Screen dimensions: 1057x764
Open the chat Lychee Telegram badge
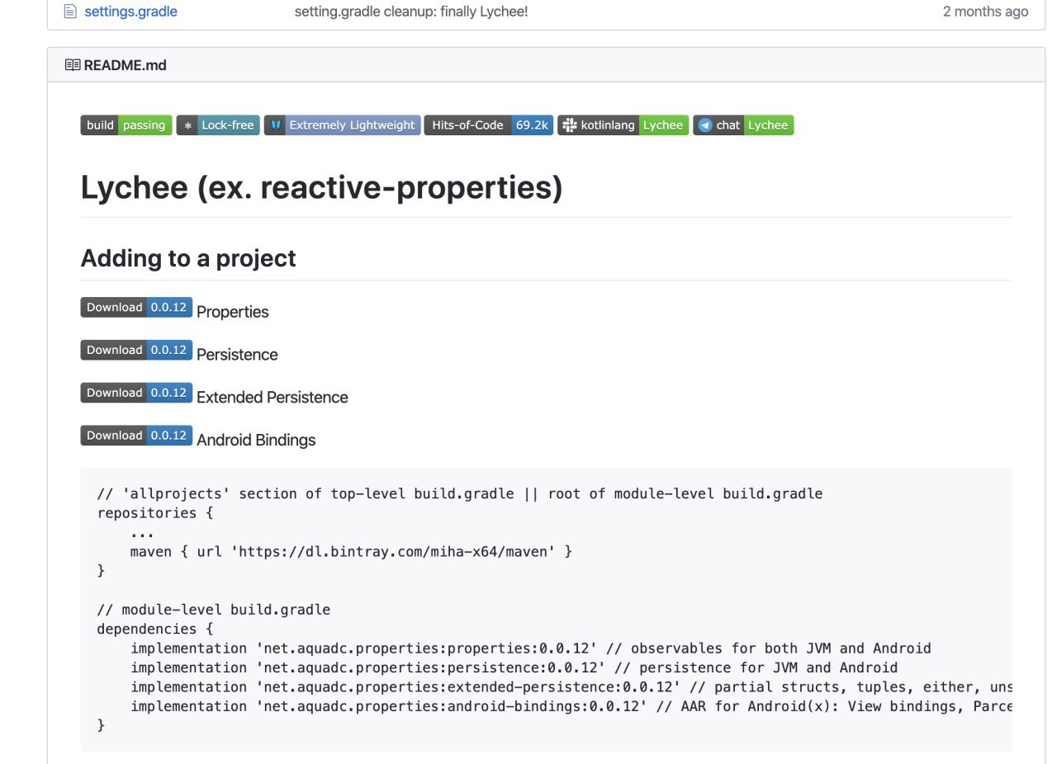pyautogui.click(x=743, y=125)
